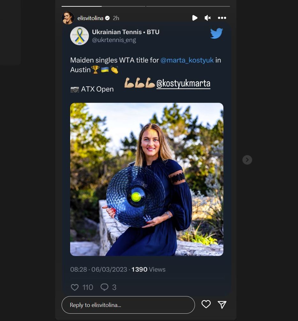
Task: Unmute the story audio
Action: [x=208, y=18]
